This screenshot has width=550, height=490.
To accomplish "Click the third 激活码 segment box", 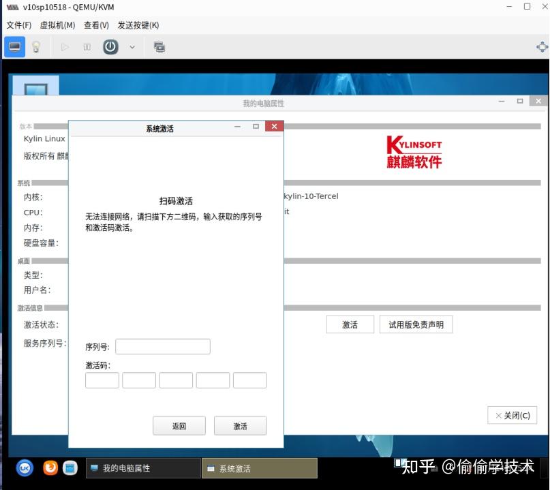I will pyautogui.click(x=176, y=380).
